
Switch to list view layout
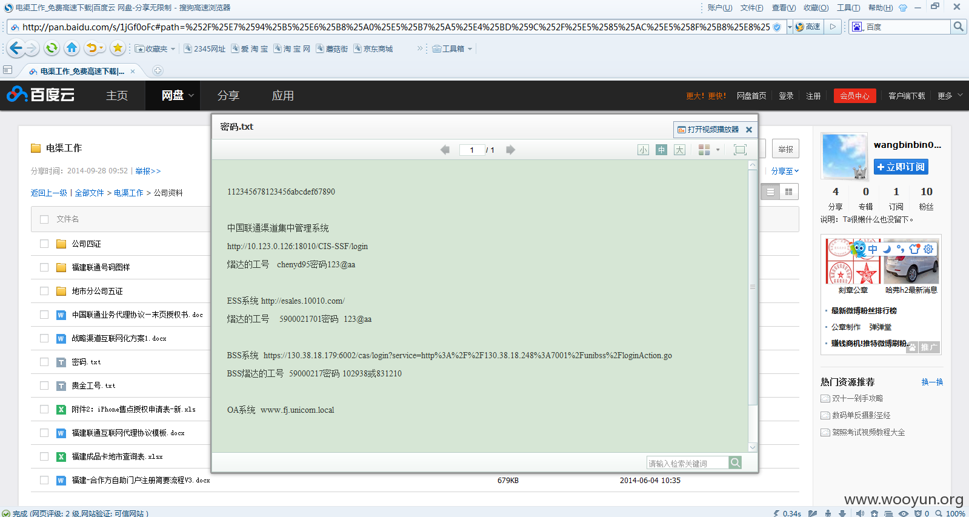[x=770, y=192]
